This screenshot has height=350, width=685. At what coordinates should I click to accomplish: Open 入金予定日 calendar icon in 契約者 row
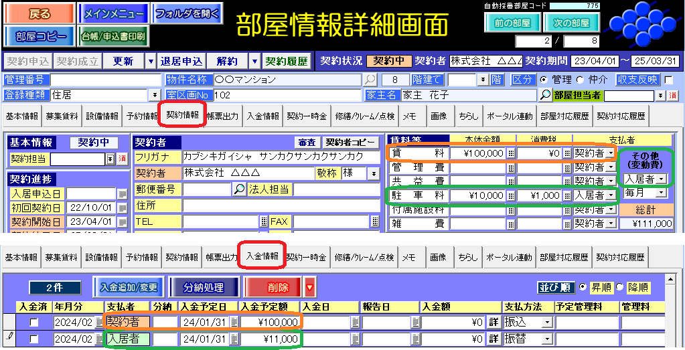234,322
